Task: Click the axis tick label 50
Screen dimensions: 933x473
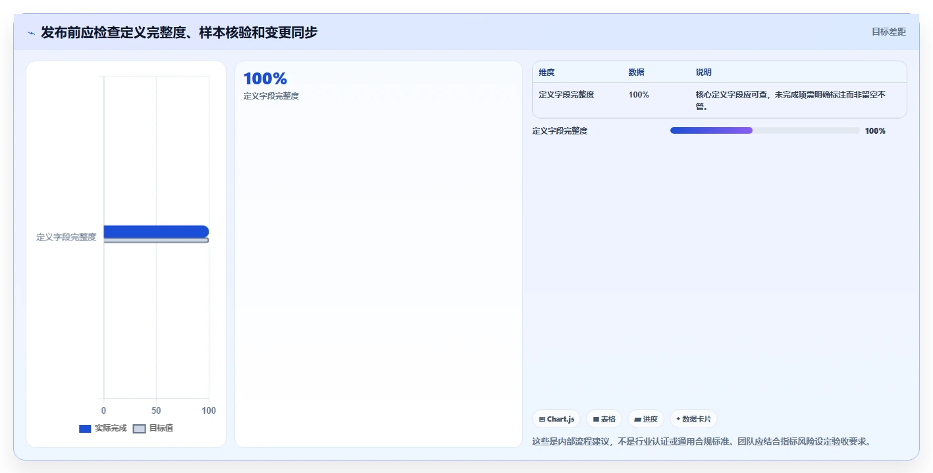Action: [156, 410]
